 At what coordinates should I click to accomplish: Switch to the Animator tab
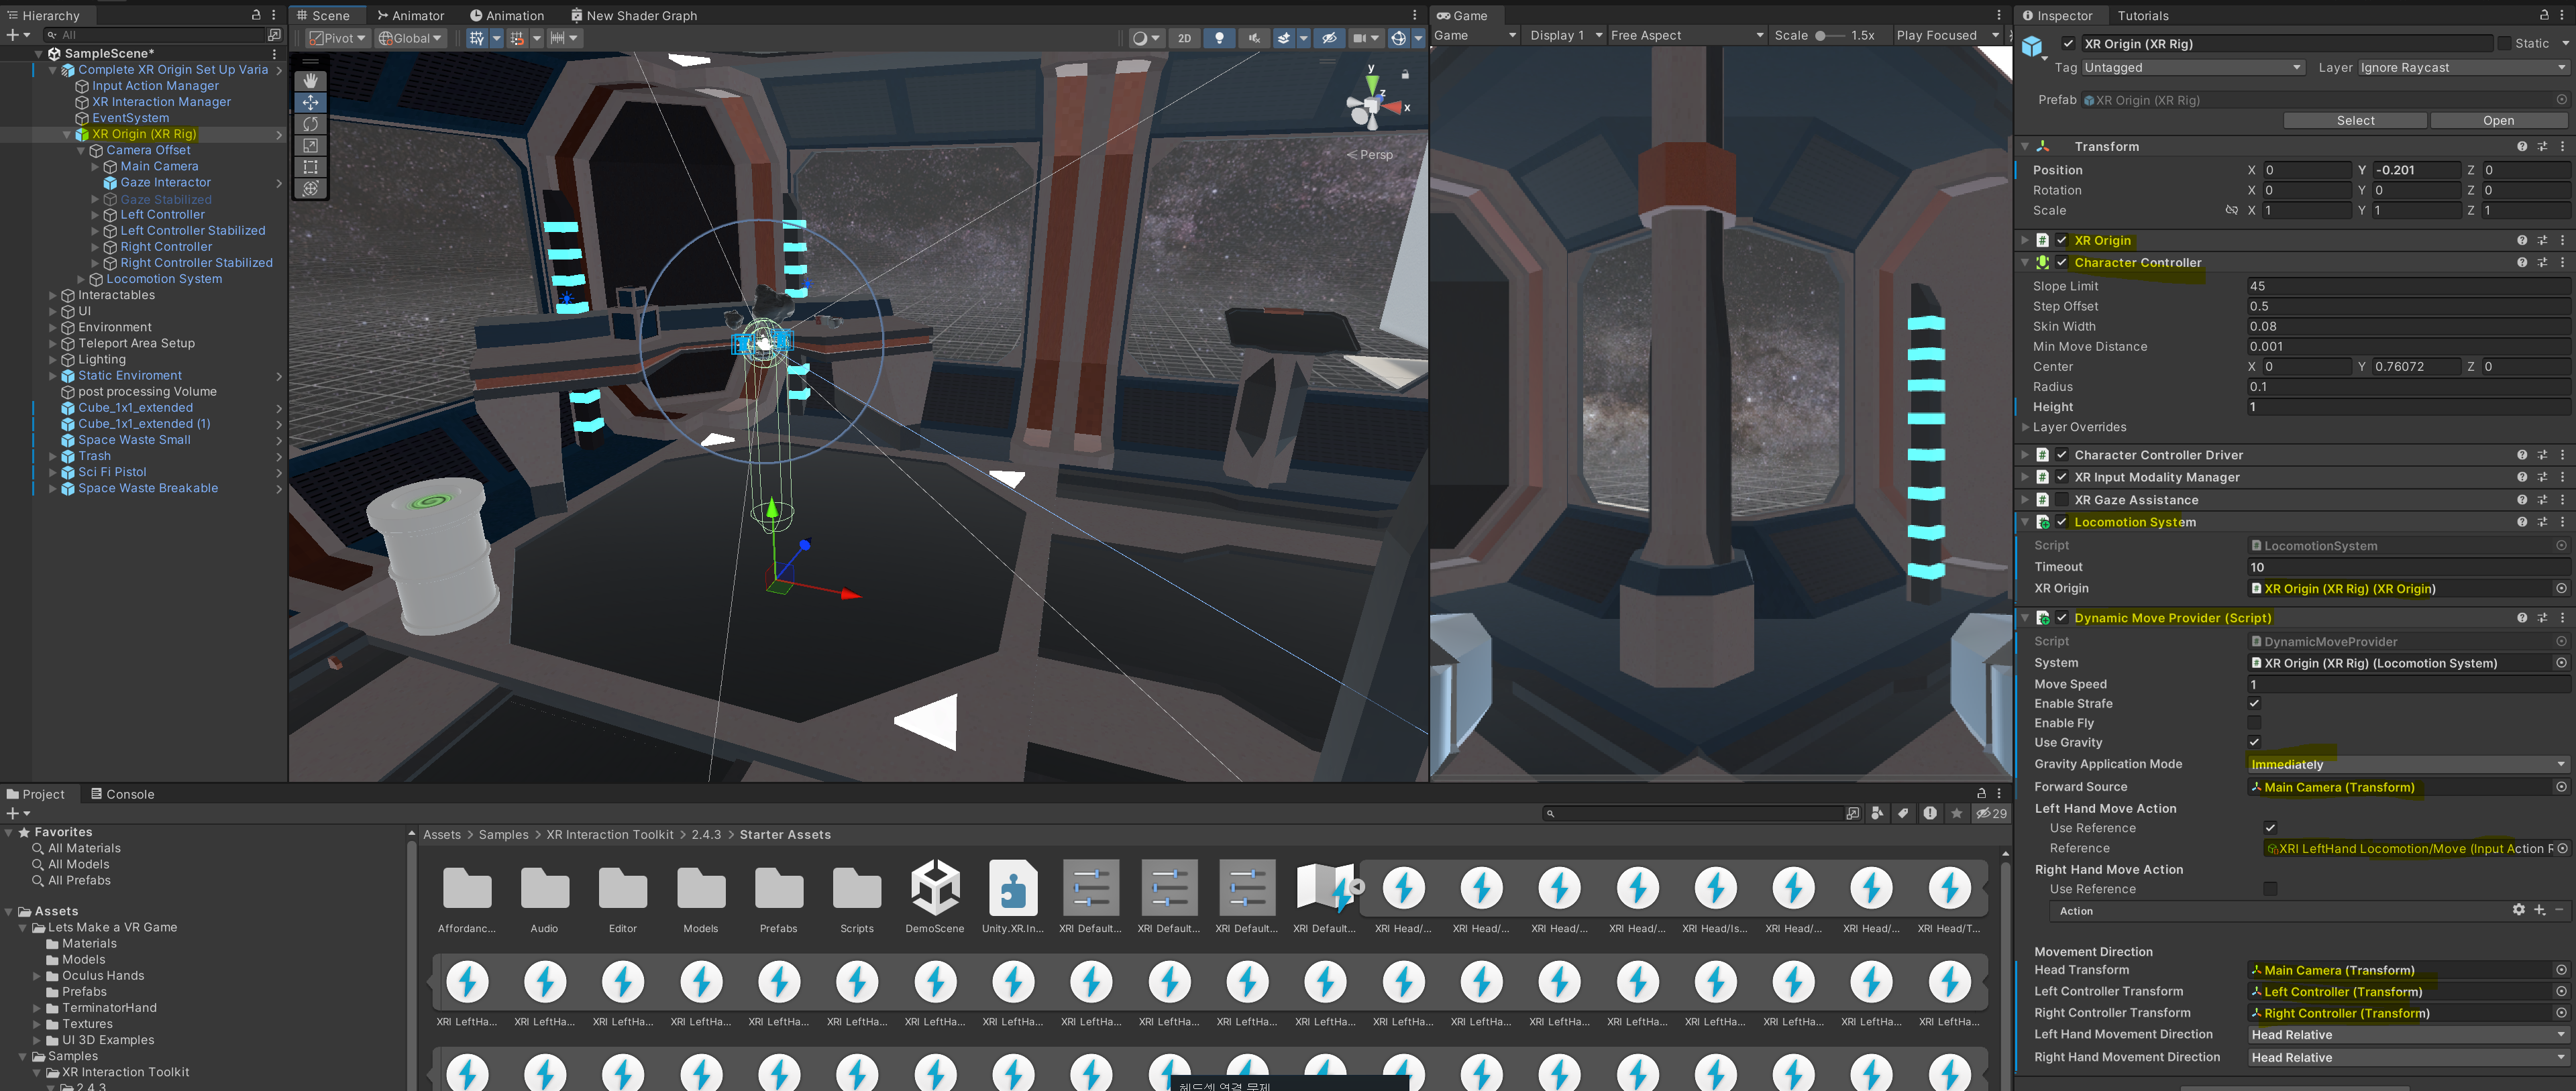pyautogui.click(x=410, y=15)
